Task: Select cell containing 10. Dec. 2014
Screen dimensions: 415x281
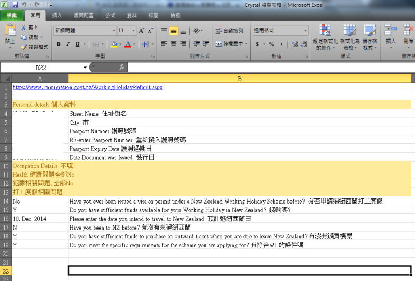Action: pyautogui.click(x=40, y=219)
